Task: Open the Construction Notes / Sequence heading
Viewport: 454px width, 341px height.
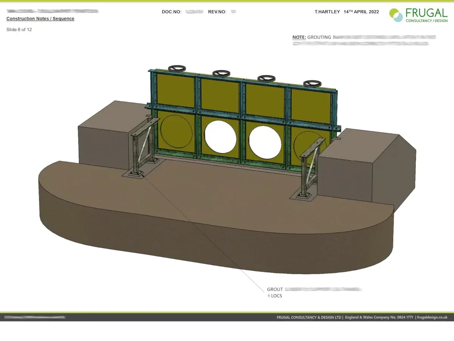Action: tap(40, 19)
